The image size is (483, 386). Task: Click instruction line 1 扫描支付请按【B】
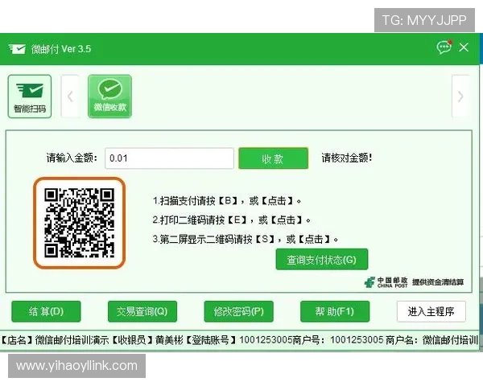click(x=227, y=201)
